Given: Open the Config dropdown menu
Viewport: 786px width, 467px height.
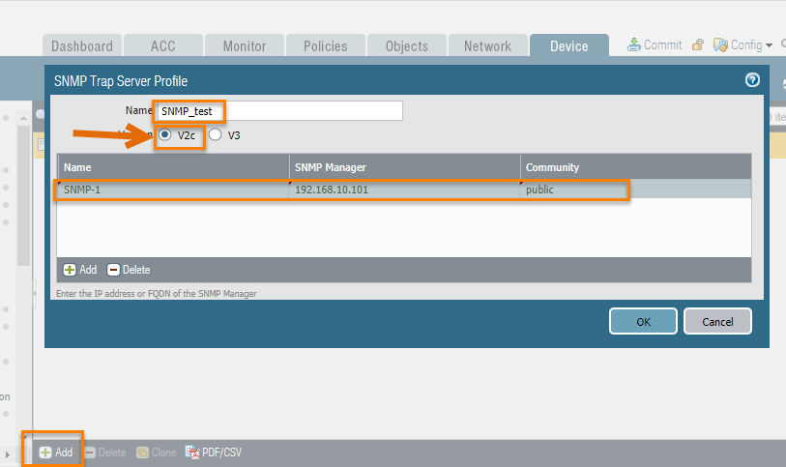Looking at the screenshot, I should coord(742,45).
